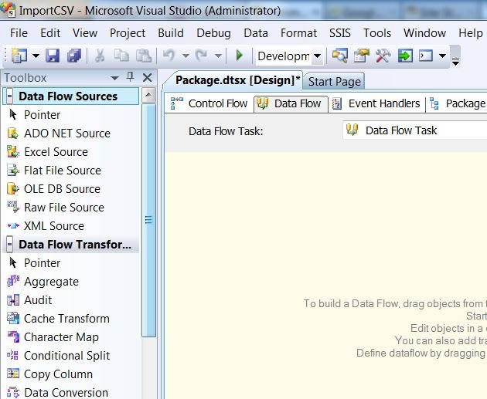The image size is (487, 399).
Task: Open the Command Window icon dropdown arrow
Action: [x=442, y=56]
